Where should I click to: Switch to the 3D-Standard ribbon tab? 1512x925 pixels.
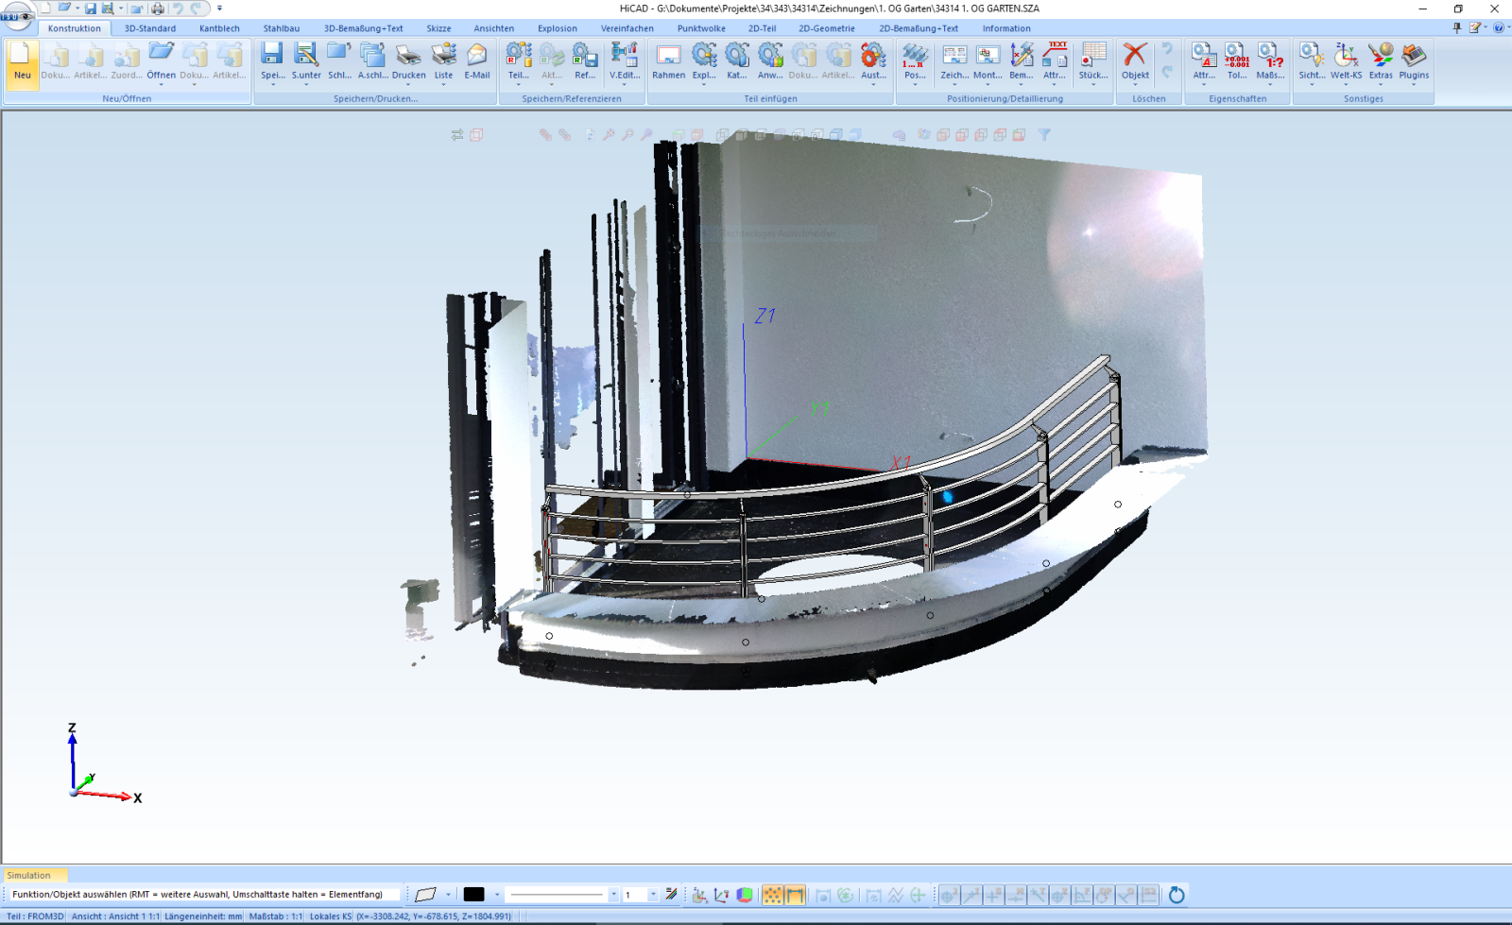point(150,28)
